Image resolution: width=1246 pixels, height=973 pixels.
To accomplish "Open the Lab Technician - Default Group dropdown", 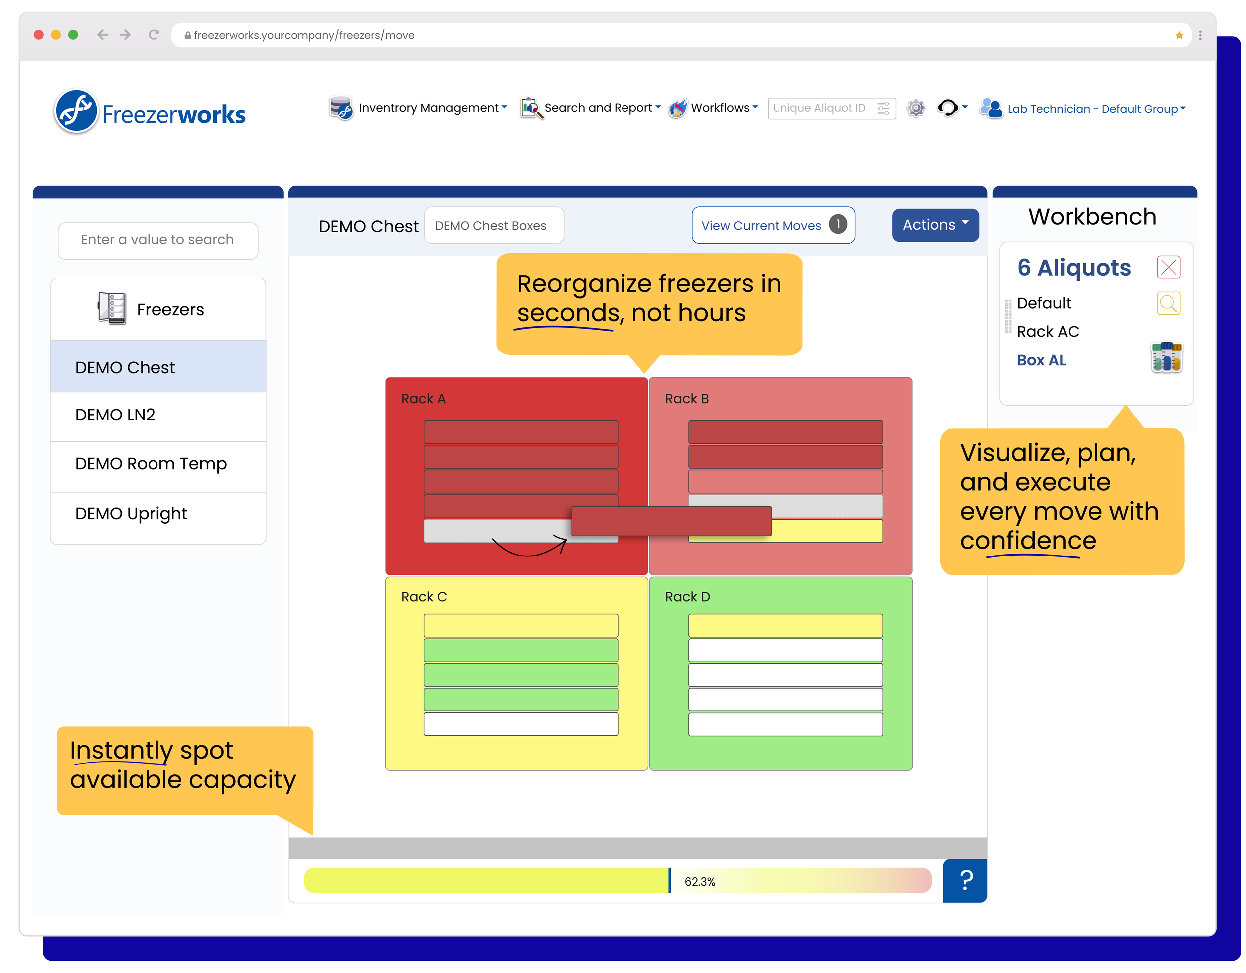I will [x=1082, y=109].
